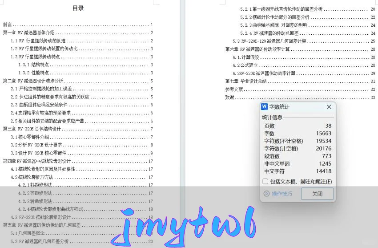Go to 2.1 严格控制摆线轮的加工误差 entry
The height and width of the screenshot is (248, 378).
pyautogui.click(x=82, y=89)
